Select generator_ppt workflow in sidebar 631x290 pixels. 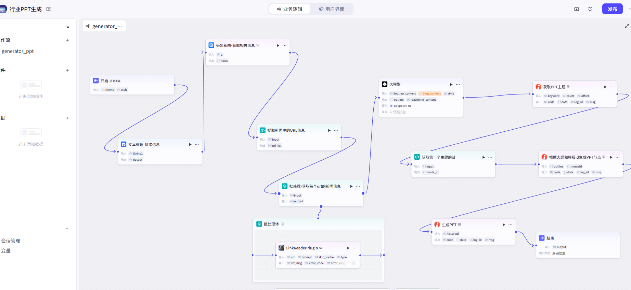pyautogui.click(x=18, y=52)
